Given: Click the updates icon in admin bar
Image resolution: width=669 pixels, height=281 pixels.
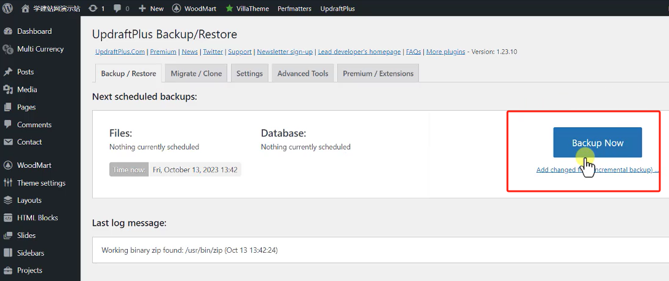Looking at the screenshot, I should (93, 9).
